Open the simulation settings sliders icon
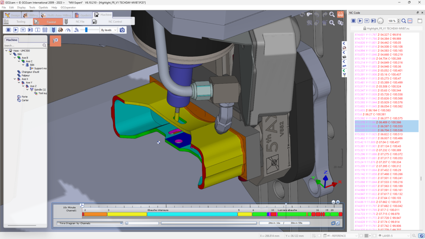425x239 pixels. 45,30
